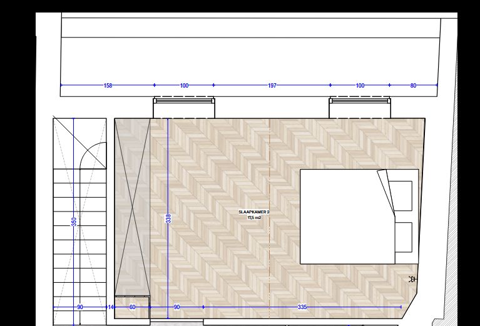This screenshot has height=326, width=480.
Task: Click the 158 dimension label
Action: point(108,85)
